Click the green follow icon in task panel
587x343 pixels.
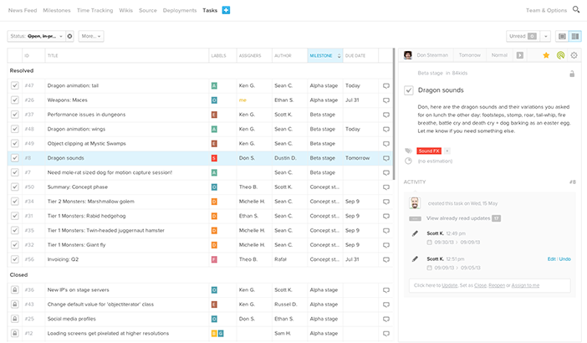(x=559, y=55)
